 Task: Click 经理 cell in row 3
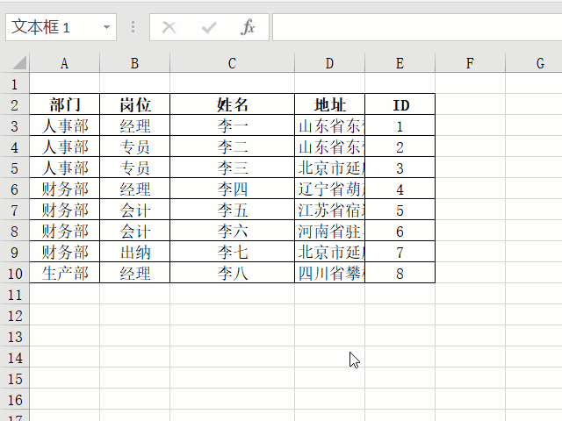(x=134, y=125)
